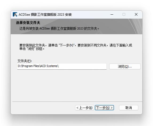This screenshot has width=153, height=126.
Task: Cancel installation with 取消 button
Action: 129,108
